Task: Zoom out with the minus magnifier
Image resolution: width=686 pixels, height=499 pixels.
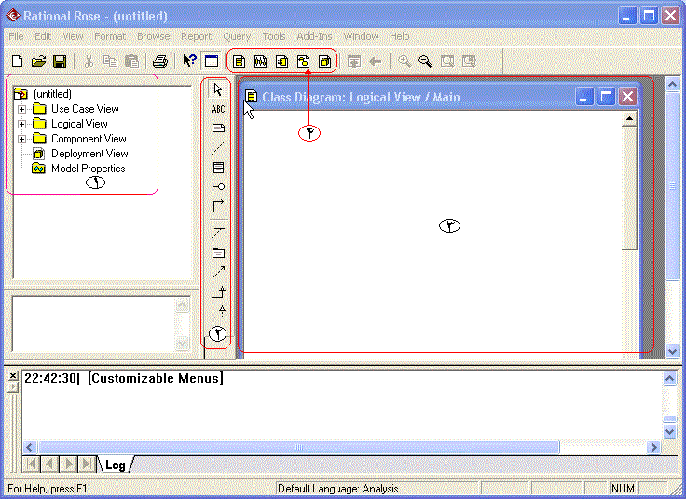Action: coord(425,61)
